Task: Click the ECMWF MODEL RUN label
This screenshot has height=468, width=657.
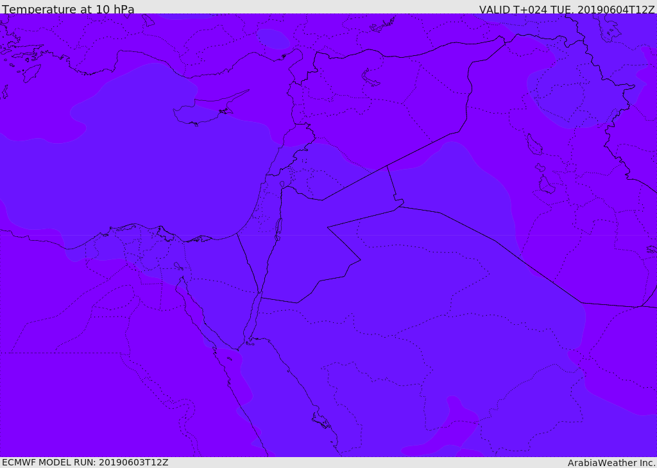Action: (x=85, y=462)
